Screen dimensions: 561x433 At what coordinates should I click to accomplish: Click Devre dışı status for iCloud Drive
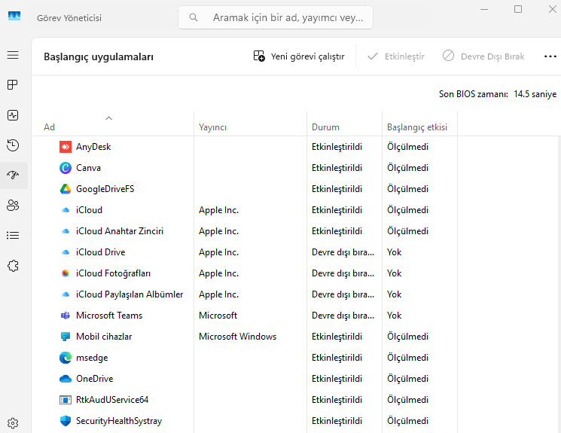coord(343,252)
